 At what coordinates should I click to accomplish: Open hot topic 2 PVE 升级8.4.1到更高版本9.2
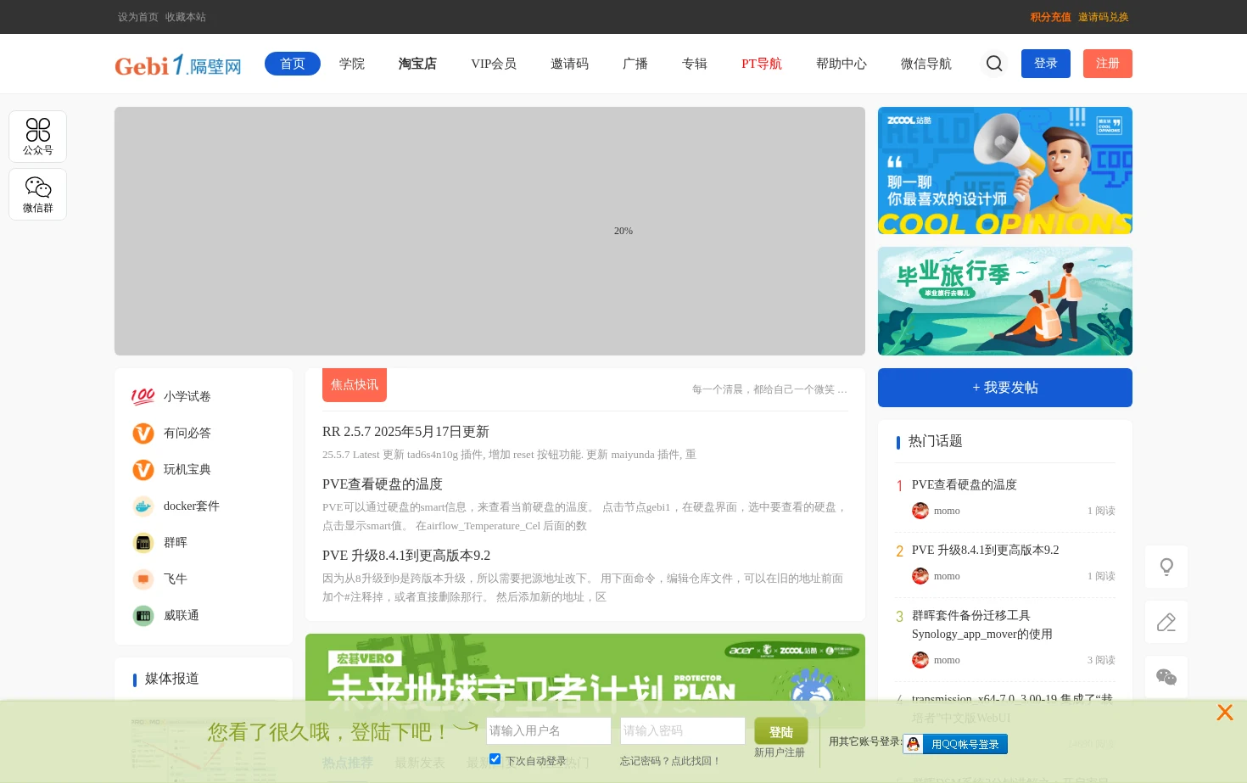[986, 550]
